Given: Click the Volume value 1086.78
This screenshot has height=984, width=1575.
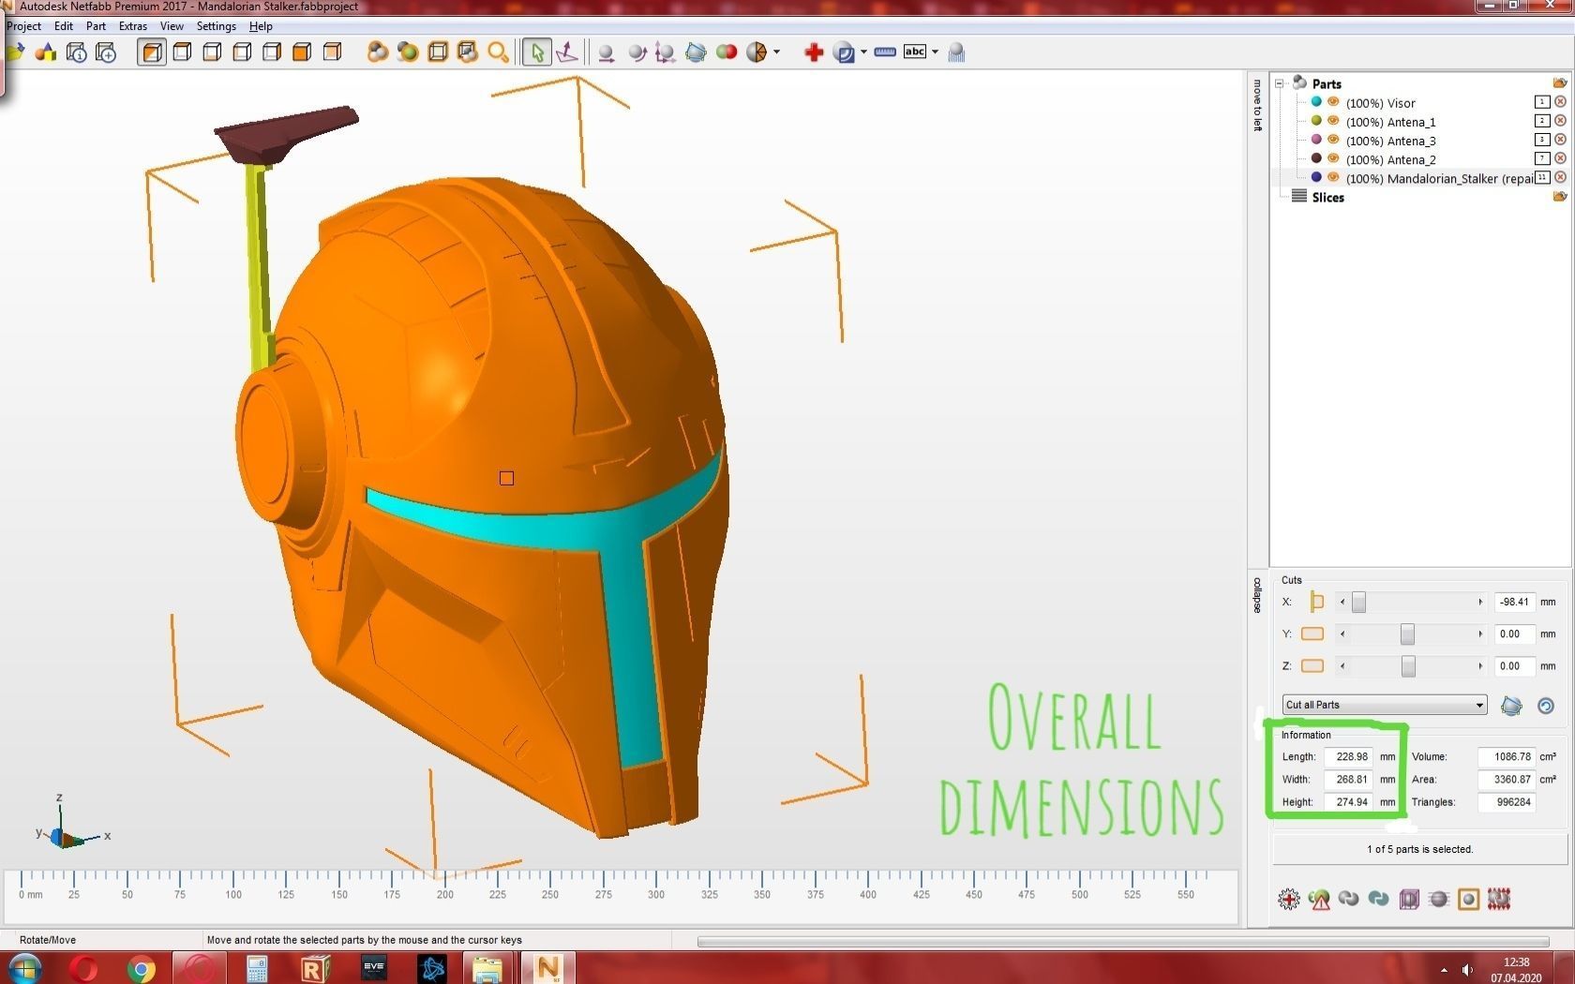Looking at the screenshot, I should pos(1506,756).
